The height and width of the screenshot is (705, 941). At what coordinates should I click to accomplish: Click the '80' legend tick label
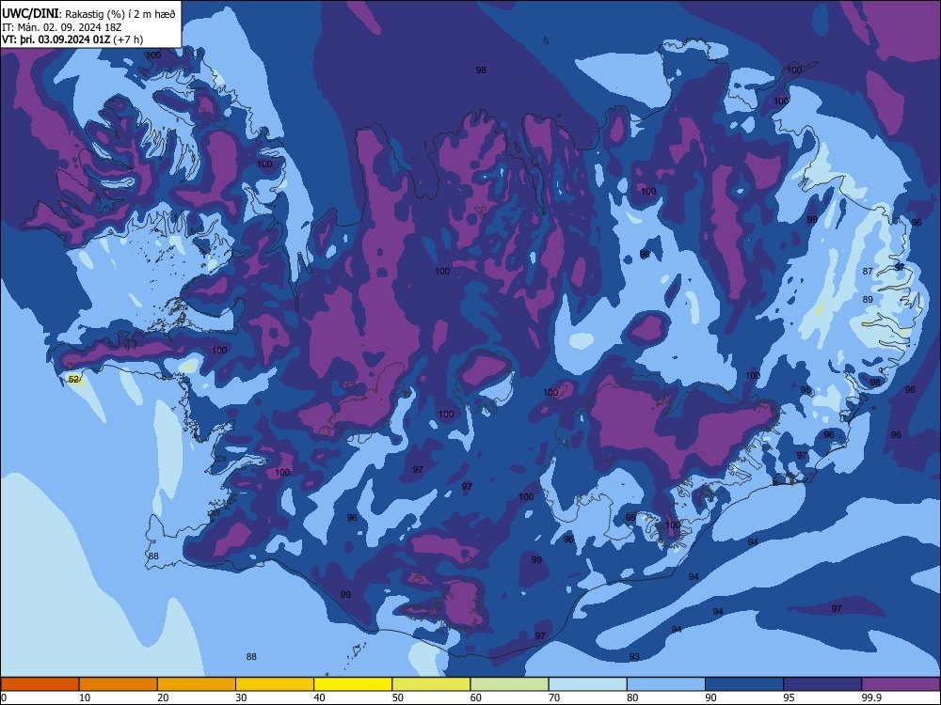point(632,697)
